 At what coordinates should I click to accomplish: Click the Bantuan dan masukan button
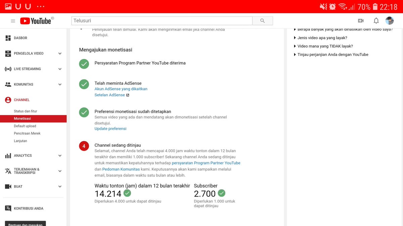(x=26, y=224)
